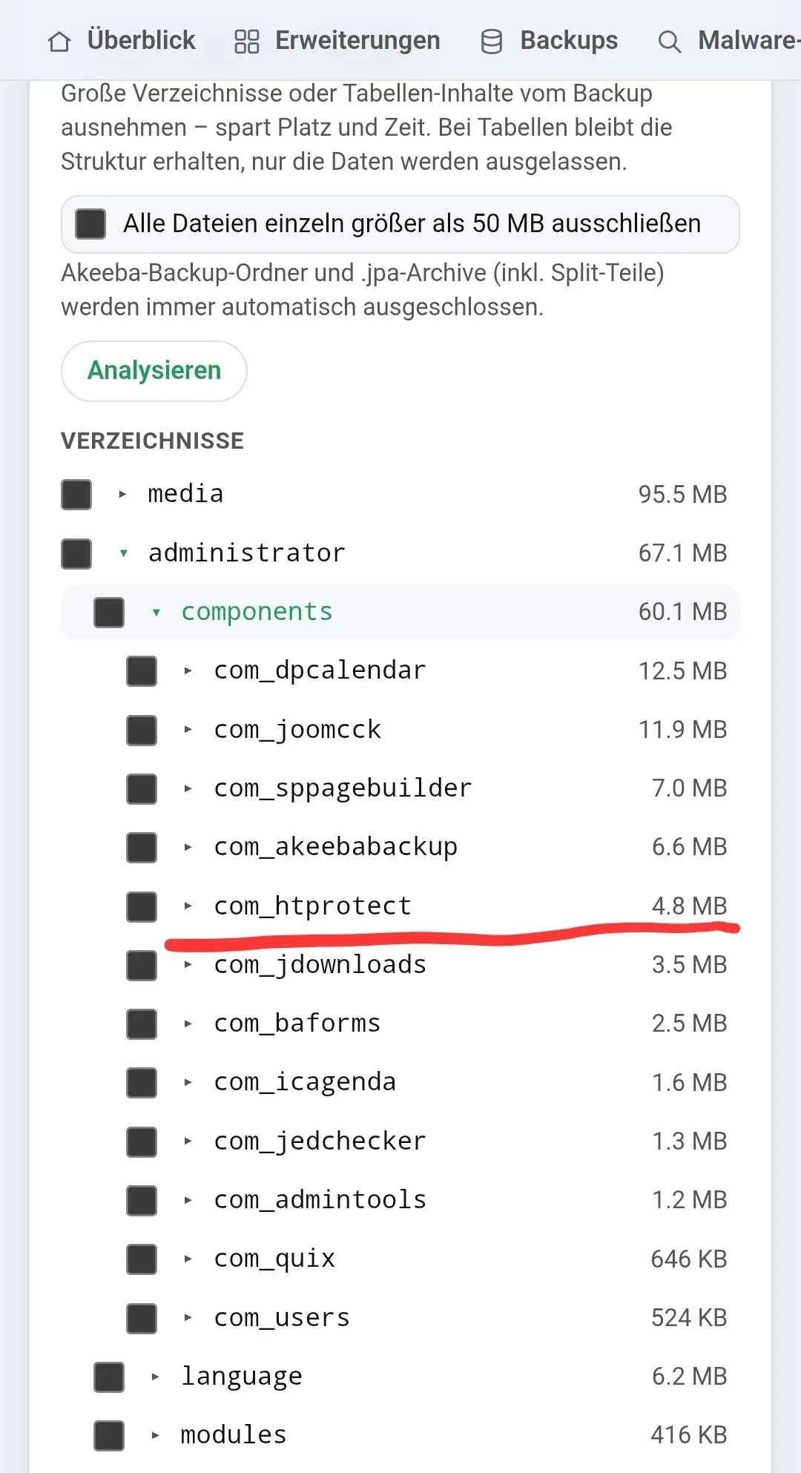Check the modules folder checkbox
The height and width of the screenshot is (1473, 801).
coord(109,1435)
